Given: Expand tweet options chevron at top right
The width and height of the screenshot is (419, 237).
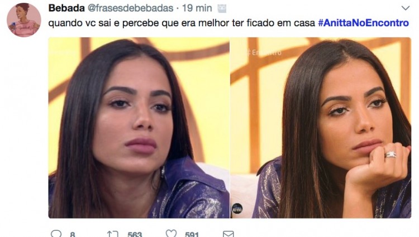Looking at the screenshot, I should [406, 8].
